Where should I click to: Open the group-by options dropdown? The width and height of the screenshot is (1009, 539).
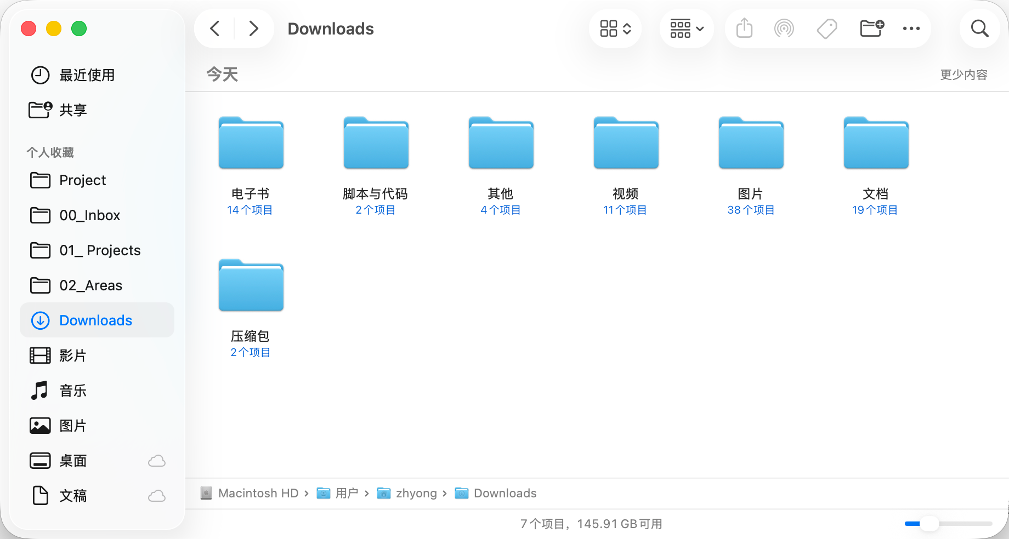click(x=687, y=28)
